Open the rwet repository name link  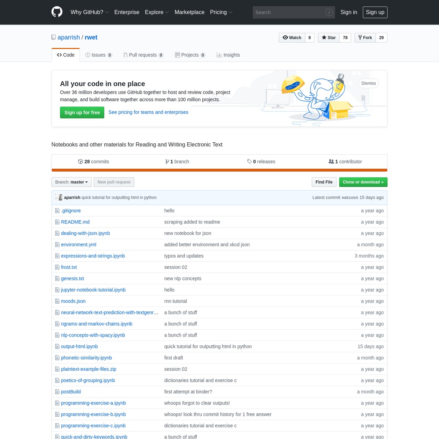tap(91, 37)
